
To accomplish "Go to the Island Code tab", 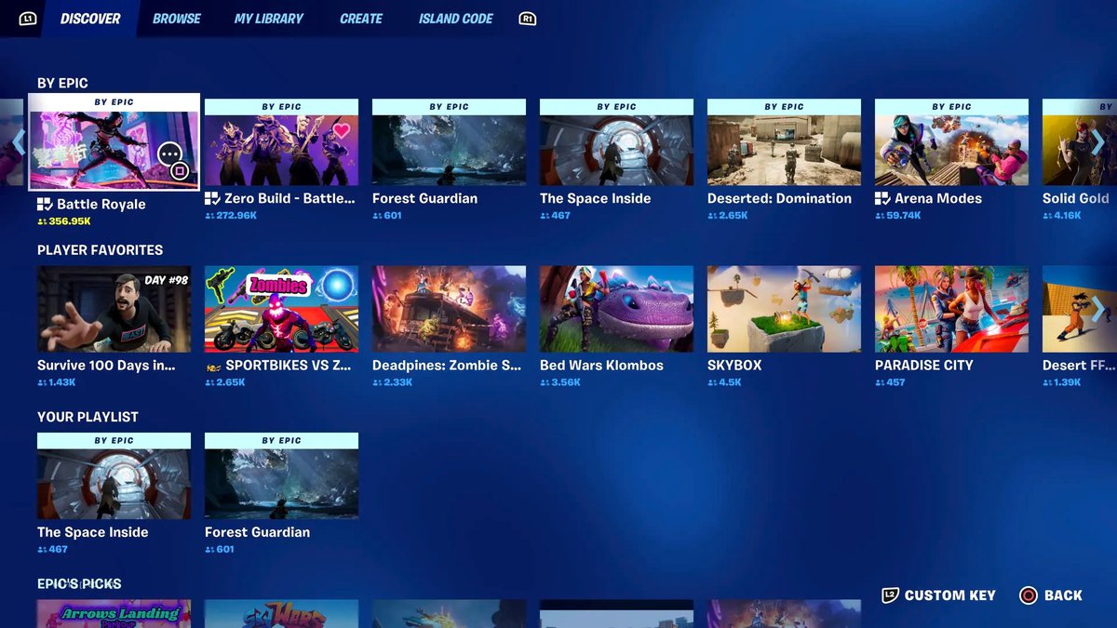I will (x=455, y=19).
